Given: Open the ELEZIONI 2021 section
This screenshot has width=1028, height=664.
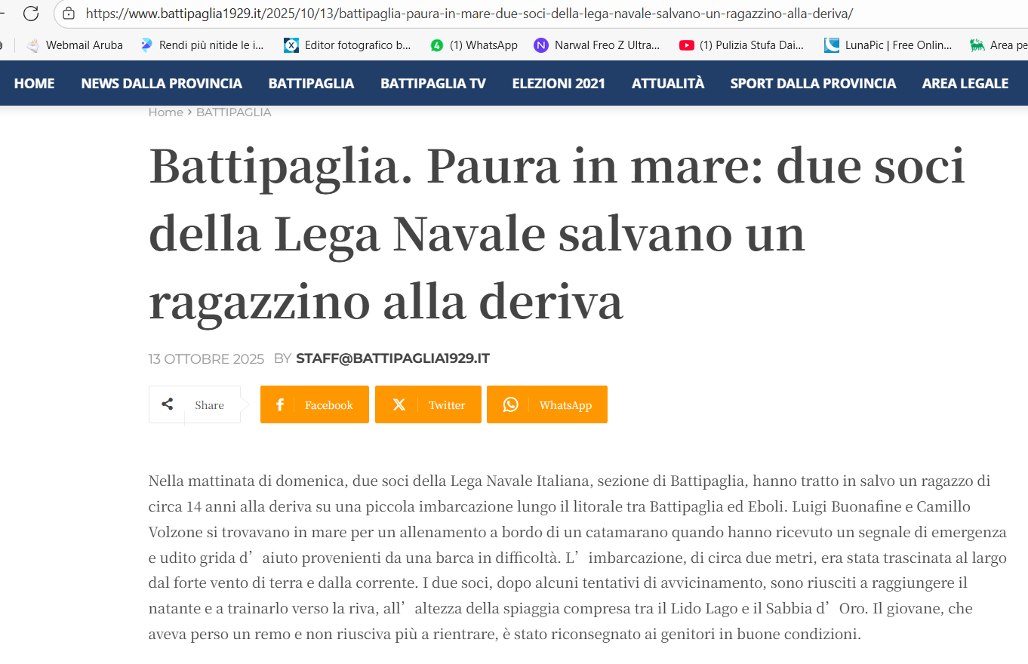Looking at the screenshot, I should 559,83.
